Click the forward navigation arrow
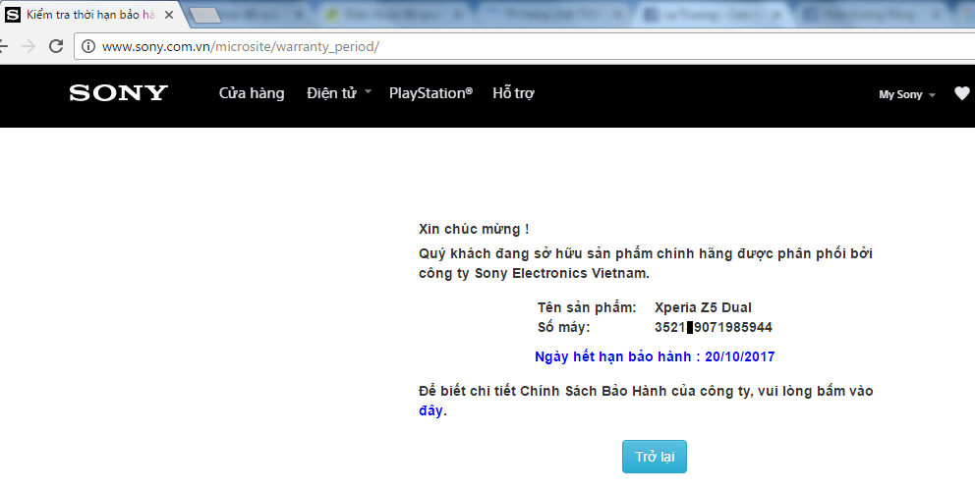Viewport: 975px width, 490px height. [x=28, y=46]
